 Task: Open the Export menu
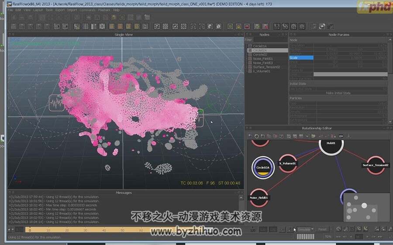pyautogui.click(x=60, y=10)
